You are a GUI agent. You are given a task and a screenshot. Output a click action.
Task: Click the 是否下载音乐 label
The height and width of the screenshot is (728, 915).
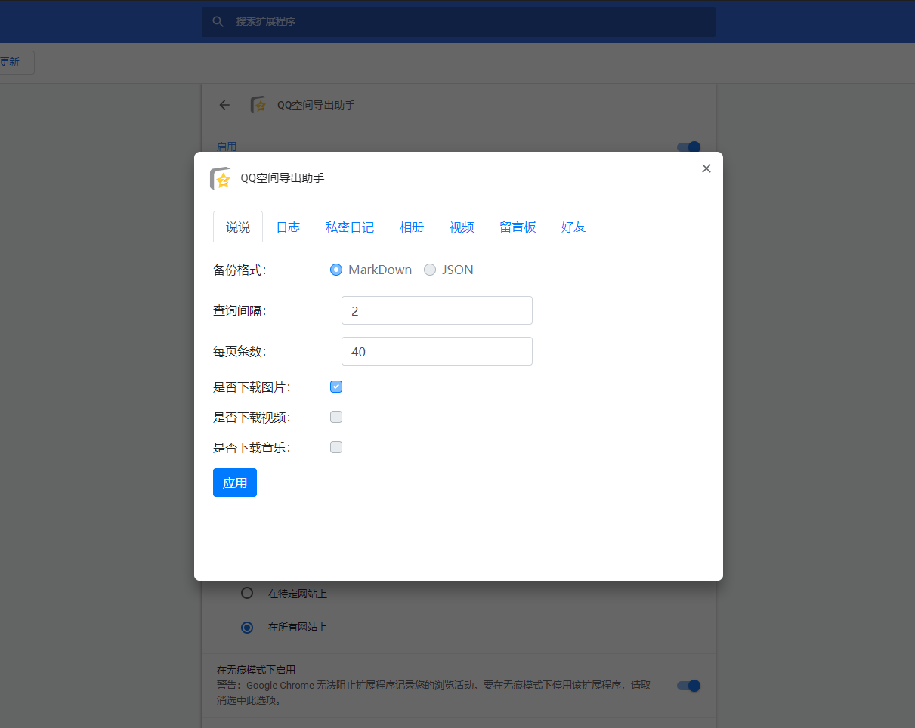pos(252,447)
